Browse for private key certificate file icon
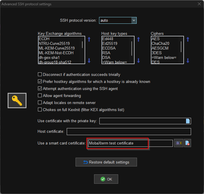This screenshot has width=204, height=194. tap(188, 121)
